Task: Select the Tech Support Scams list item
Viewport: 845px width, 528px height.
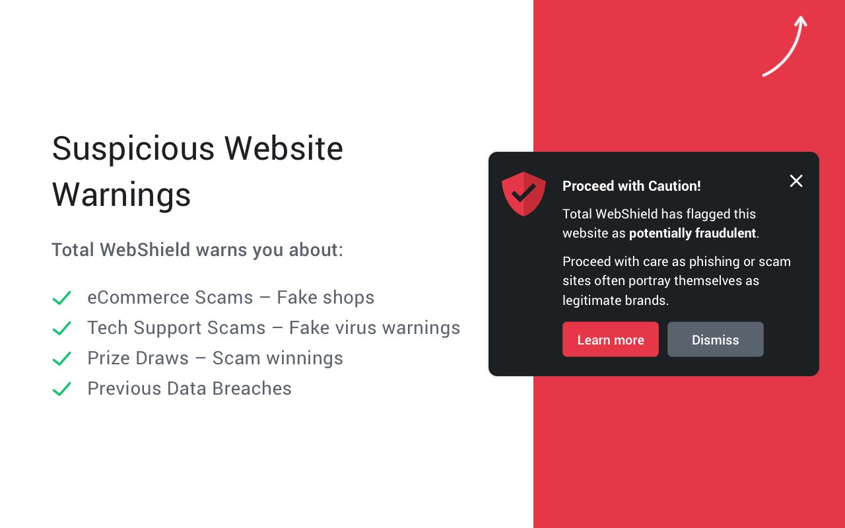Action: [274, 328]
